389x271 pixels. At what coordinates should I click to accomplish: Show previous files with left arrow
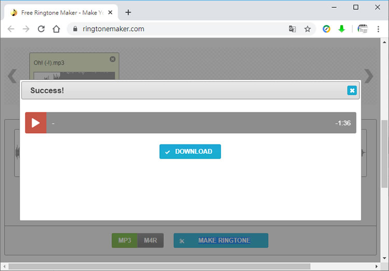click(12, 76)
